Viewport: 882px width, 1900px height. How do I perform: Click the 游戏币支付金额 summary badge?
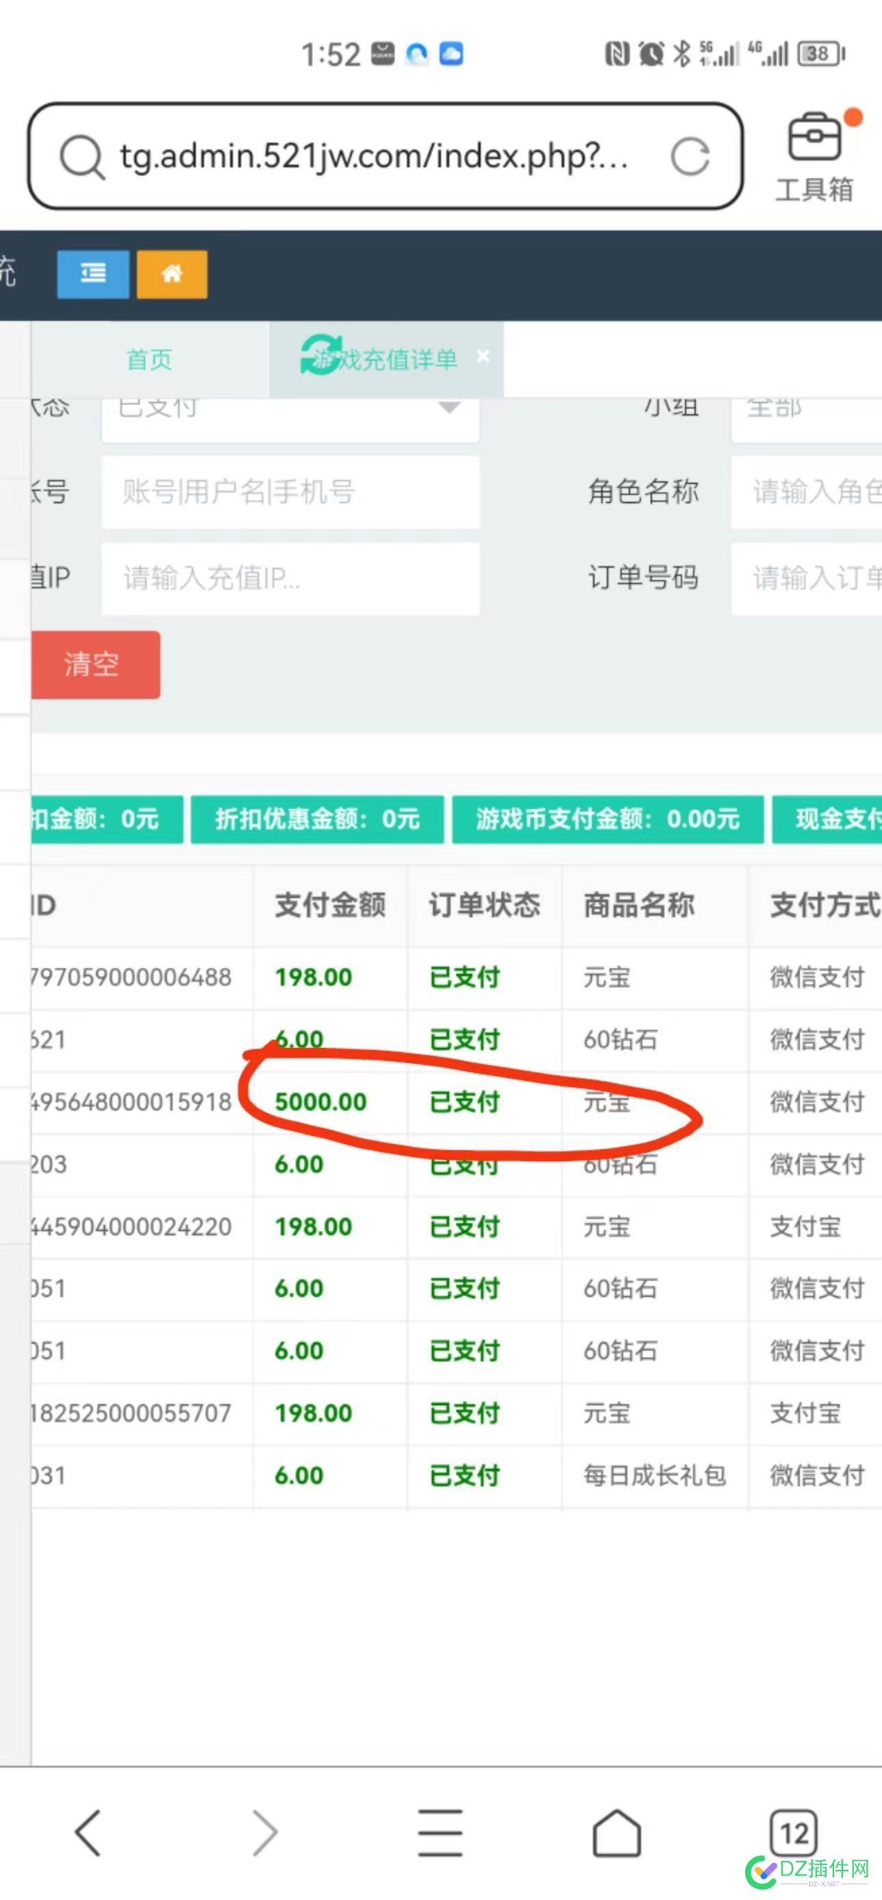tap(608, 820)
